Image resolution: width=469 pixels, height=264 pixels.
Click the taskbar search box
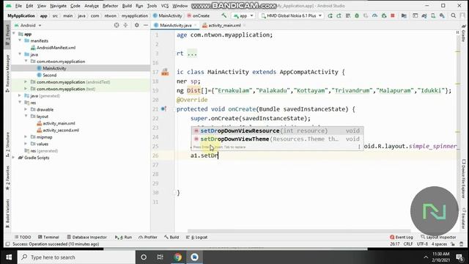tap(76, 257)
